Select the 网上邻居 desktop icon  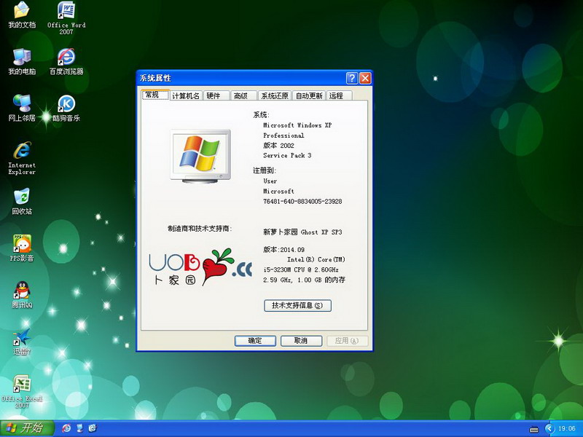22,108
